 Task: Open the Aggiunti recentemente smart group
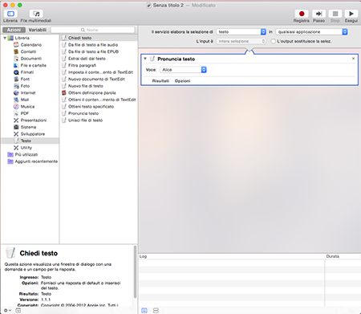click(x=36, y=161)
